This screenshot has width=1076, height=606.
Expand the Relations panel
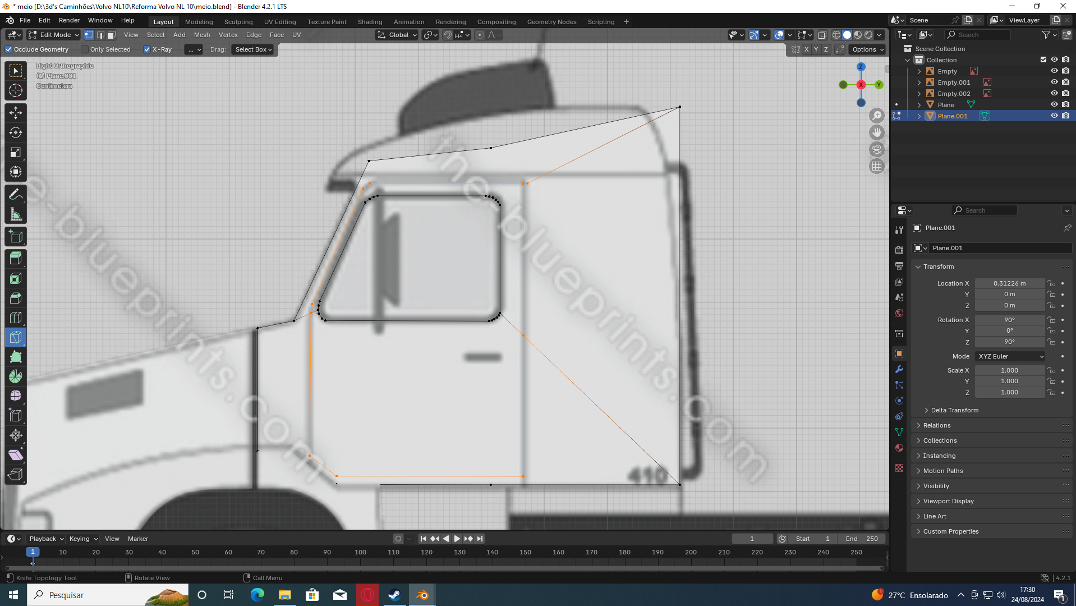click(x=936, y=425)
